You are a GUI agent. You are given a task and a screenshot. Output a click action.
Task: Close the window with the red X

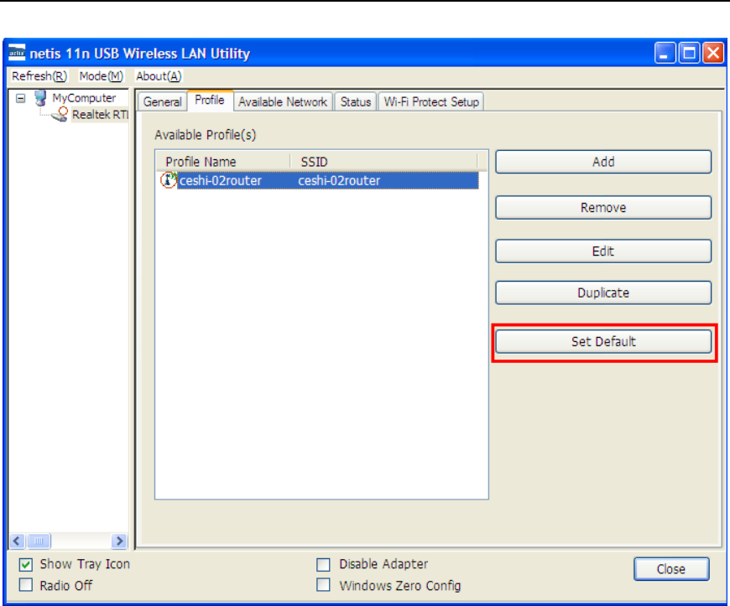click(x=713, y=53)
